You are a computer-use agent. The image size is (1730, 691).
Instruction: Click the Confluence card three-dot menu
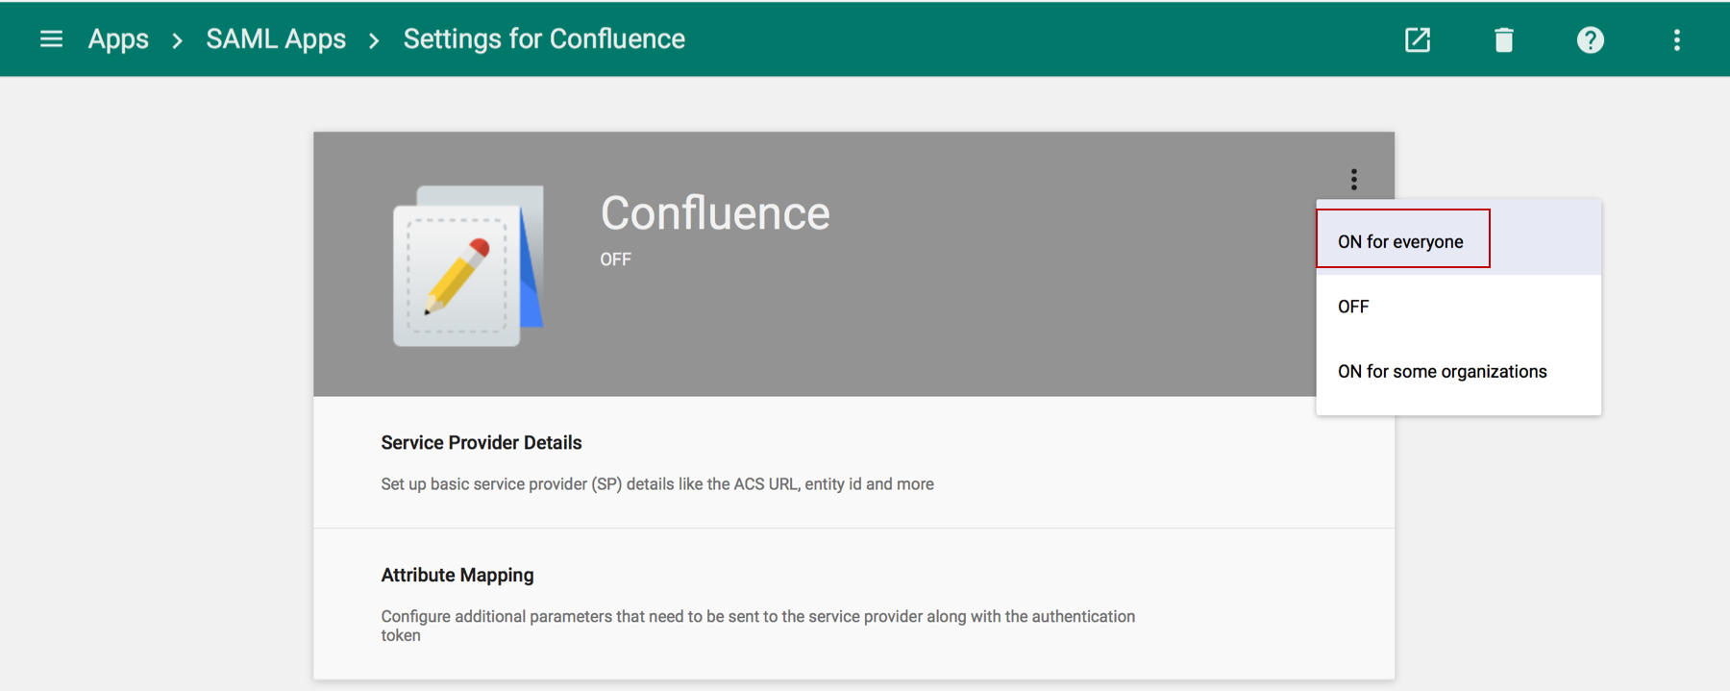pyautogui.click(x=1354, y=180)
